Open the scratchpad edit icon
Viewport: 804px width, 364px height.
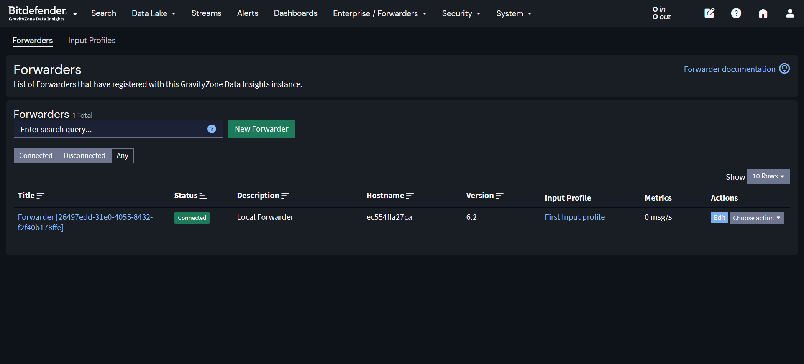tap(709, 13)
